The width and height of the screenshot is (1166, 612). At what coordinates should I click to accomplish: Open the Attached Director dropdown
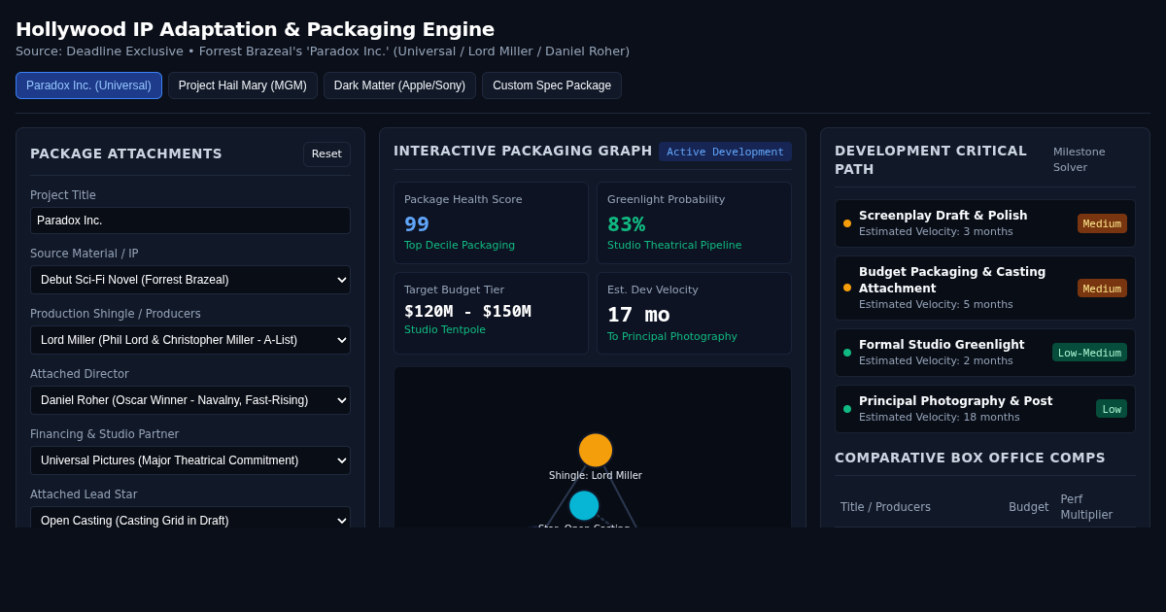(x=190, y=400)
